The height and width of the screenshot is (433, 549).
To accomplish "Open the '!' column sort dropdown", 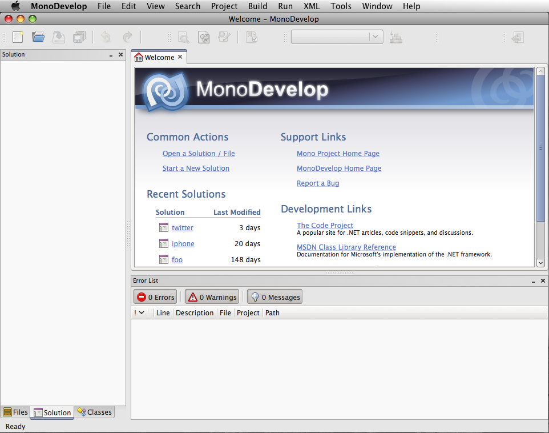I will click(x=140, y=312).
